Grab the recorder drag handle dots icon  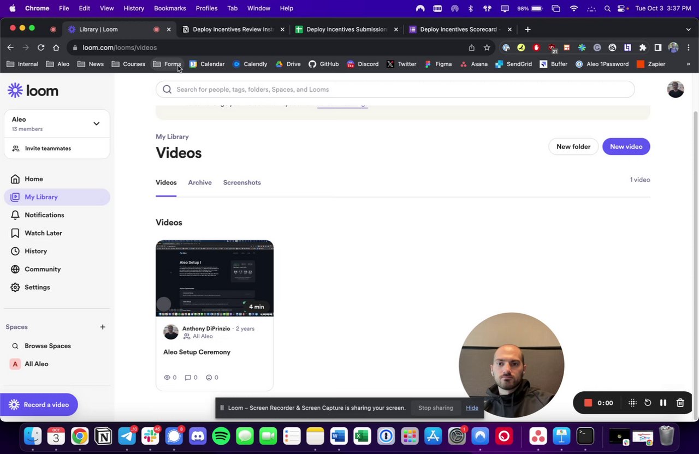tap(632, 403)
